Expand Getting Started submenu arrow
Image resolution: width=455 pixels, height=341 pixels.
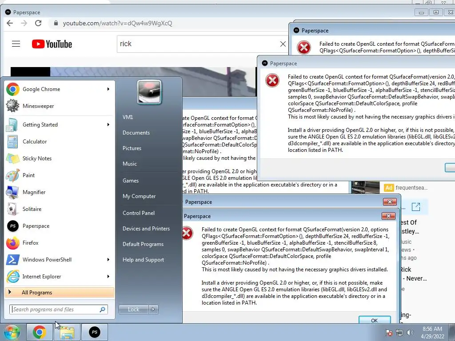tap(108, 124)
